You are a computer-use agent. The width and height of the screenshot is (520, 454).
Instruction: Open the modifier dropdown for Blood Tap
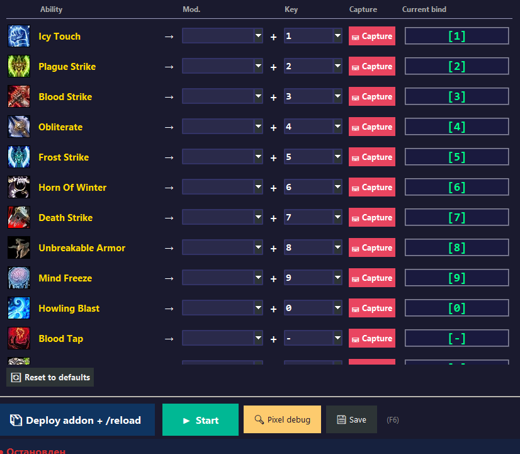click(x=222, y=338)
